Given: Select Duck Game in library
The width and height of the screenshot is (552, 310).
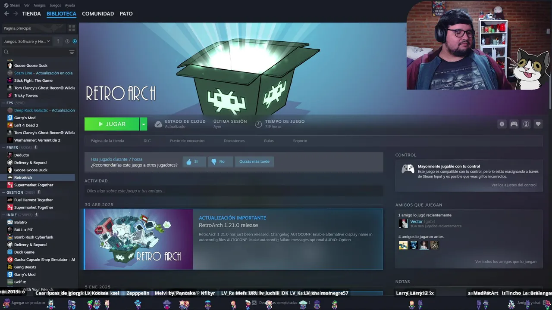Looking at the screenshot, I should point(24,252).
